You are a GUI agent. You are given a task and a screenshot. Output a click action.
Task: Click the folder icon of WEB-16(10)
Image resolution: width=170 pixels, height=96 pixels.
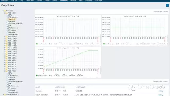pos(6,49)
